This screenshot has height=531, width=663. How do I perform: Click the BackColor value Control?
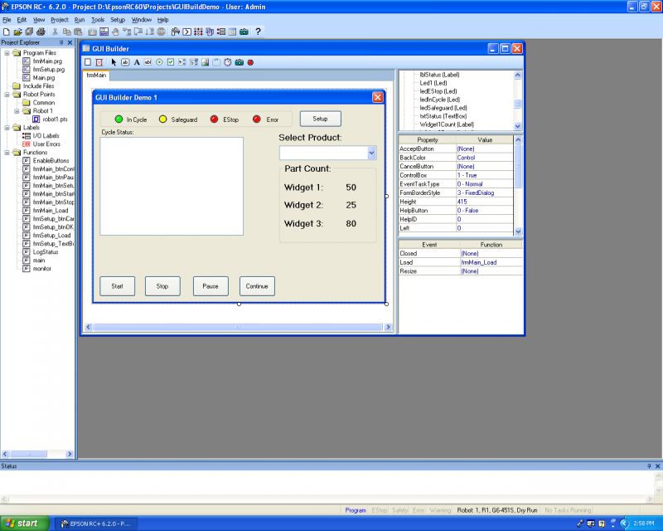tap(485, 158)
